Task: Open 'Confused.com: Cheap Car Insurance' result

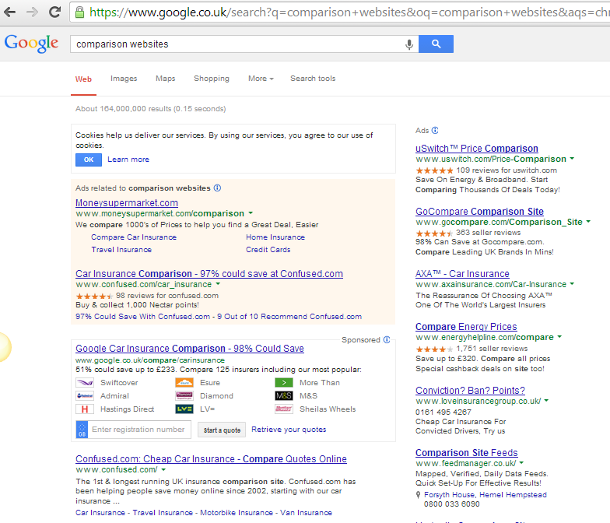Action: [x=212, y=459]
